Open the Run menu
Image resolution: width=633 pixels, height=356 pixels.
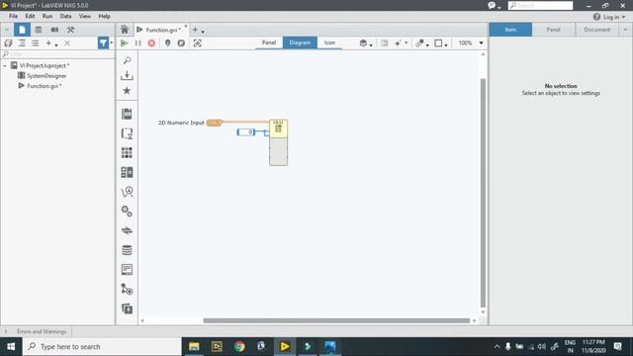coord(47,16)
